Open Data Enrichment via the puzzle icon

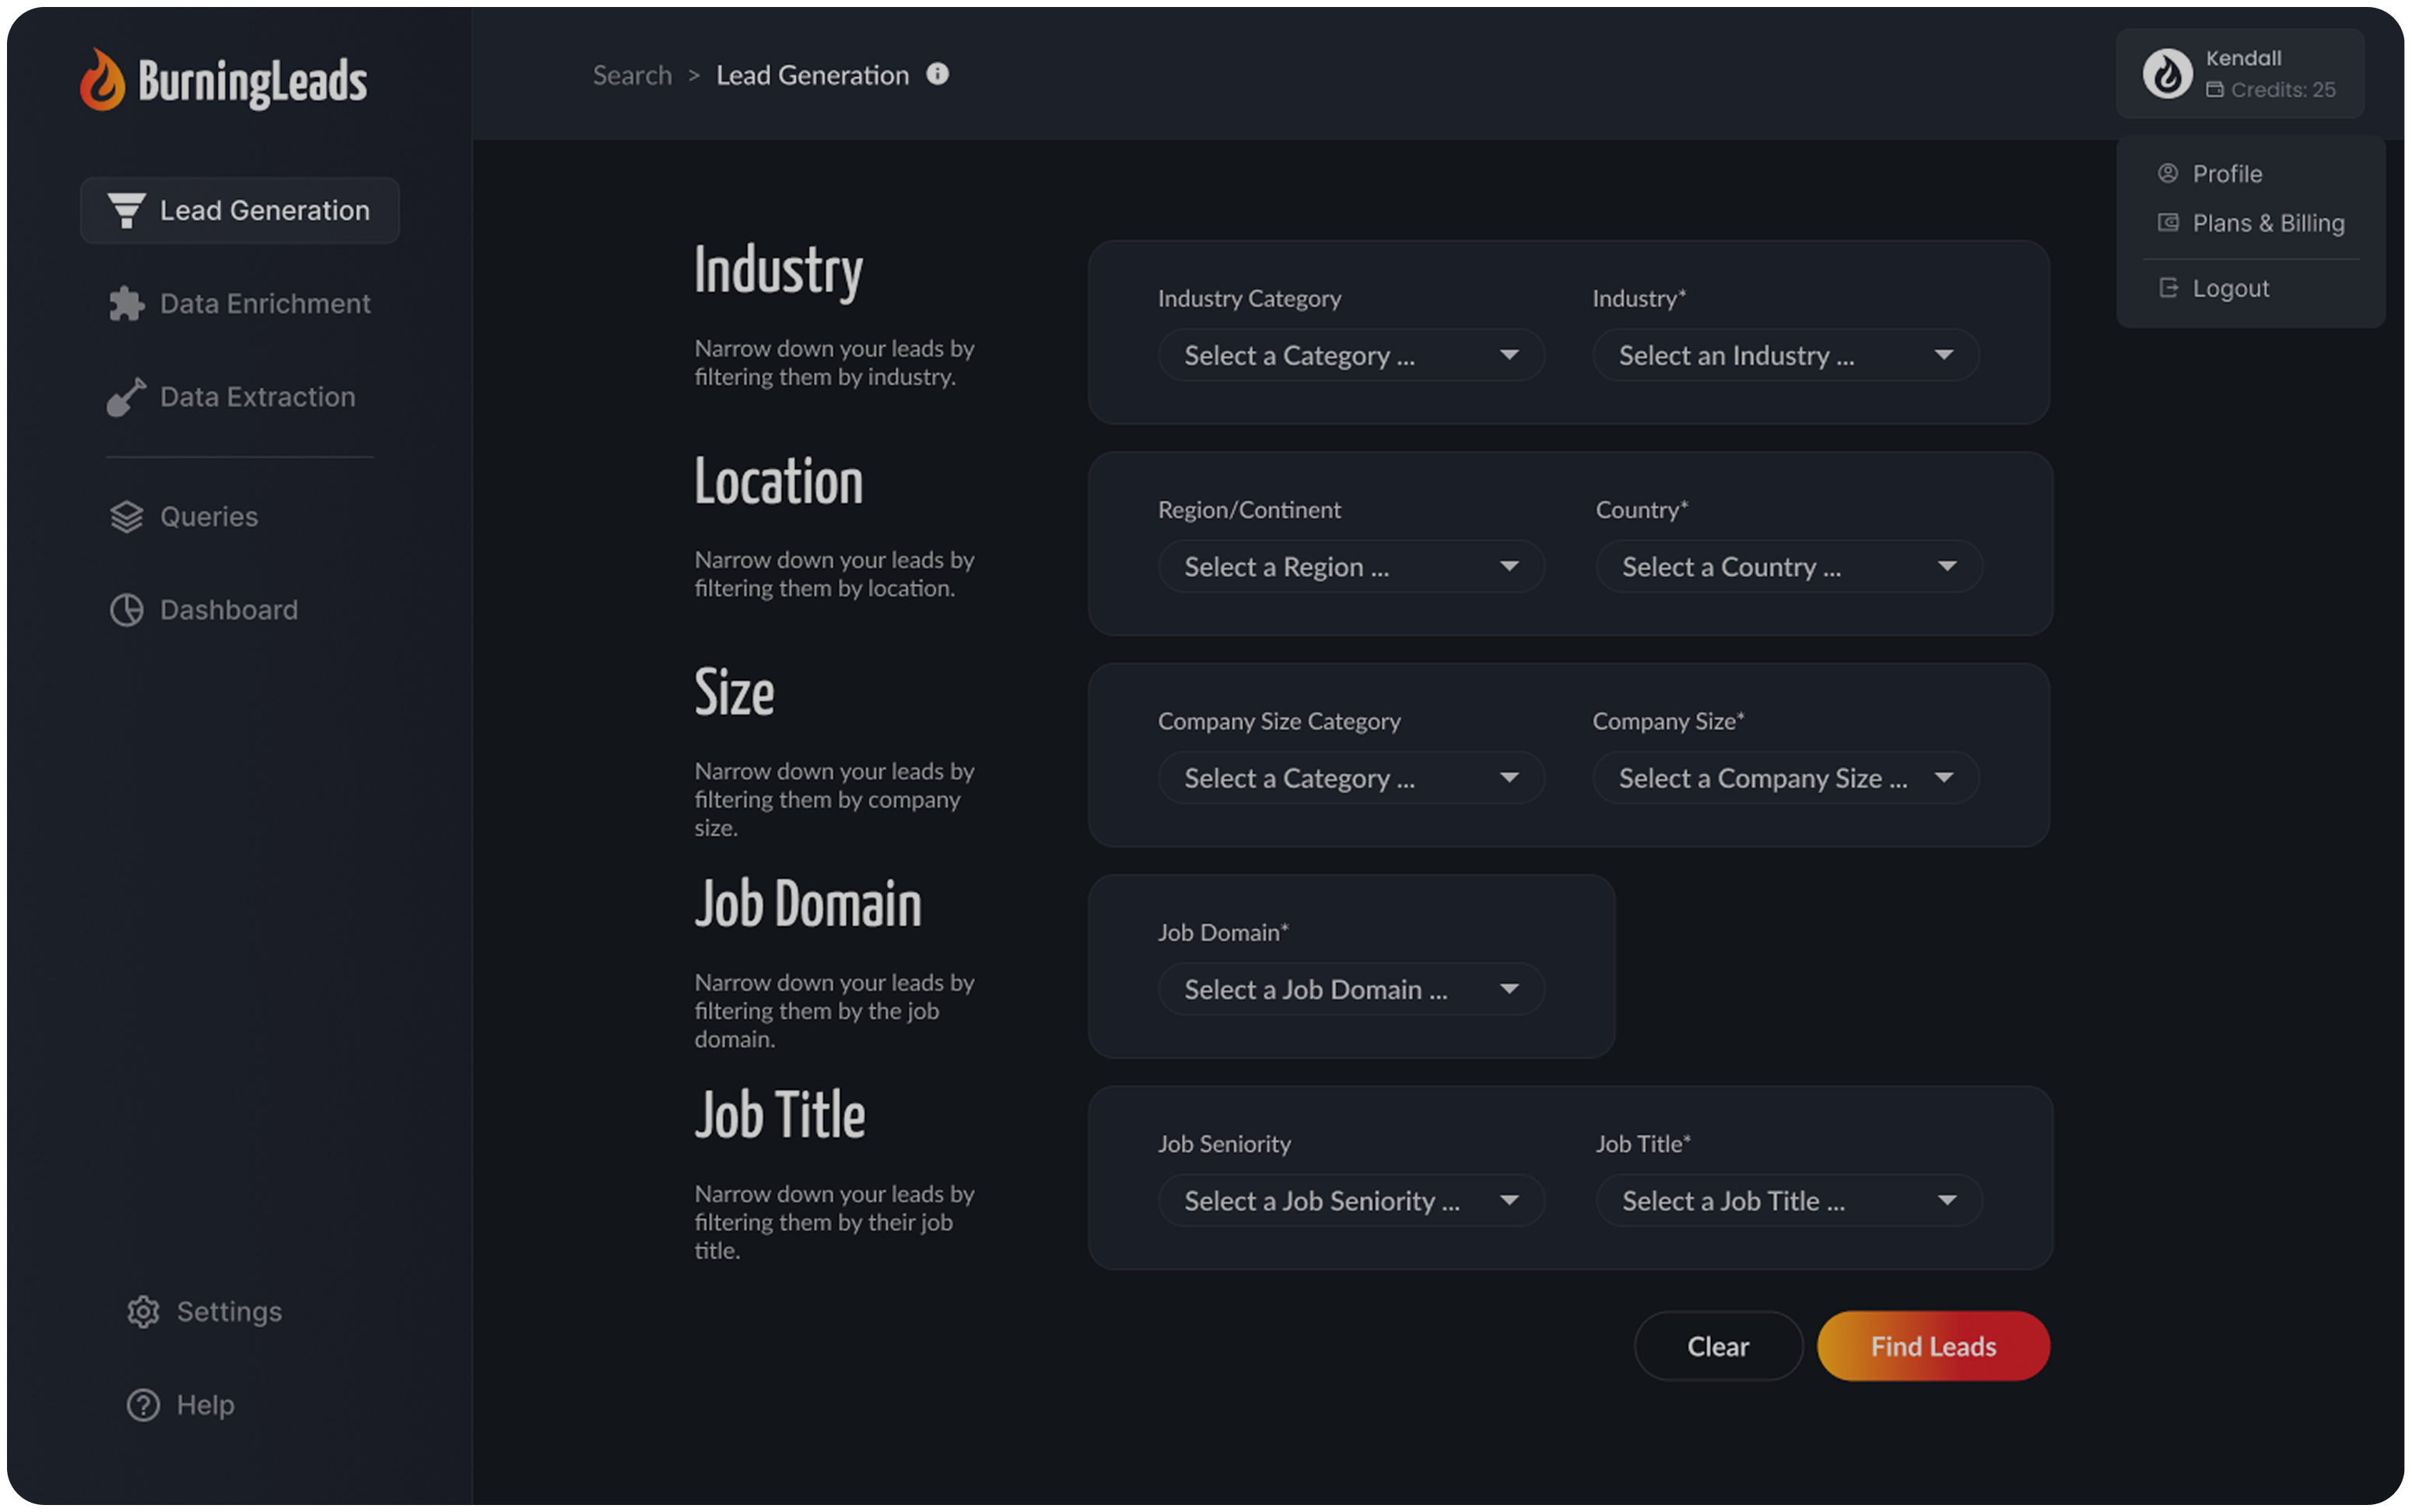point(127,303)
